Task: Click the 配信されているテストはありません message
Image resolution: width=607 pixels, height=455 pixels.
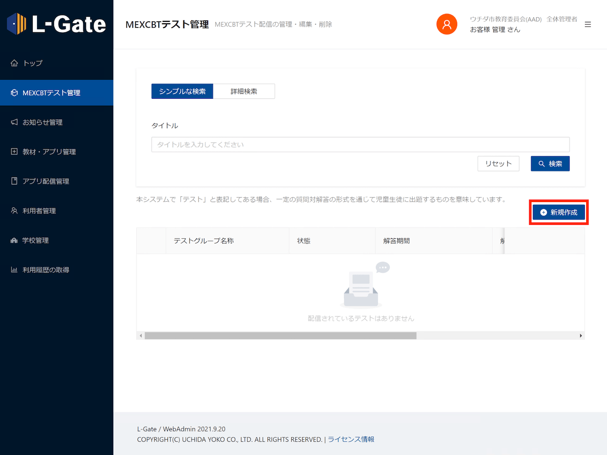Action: coord(361,318)
